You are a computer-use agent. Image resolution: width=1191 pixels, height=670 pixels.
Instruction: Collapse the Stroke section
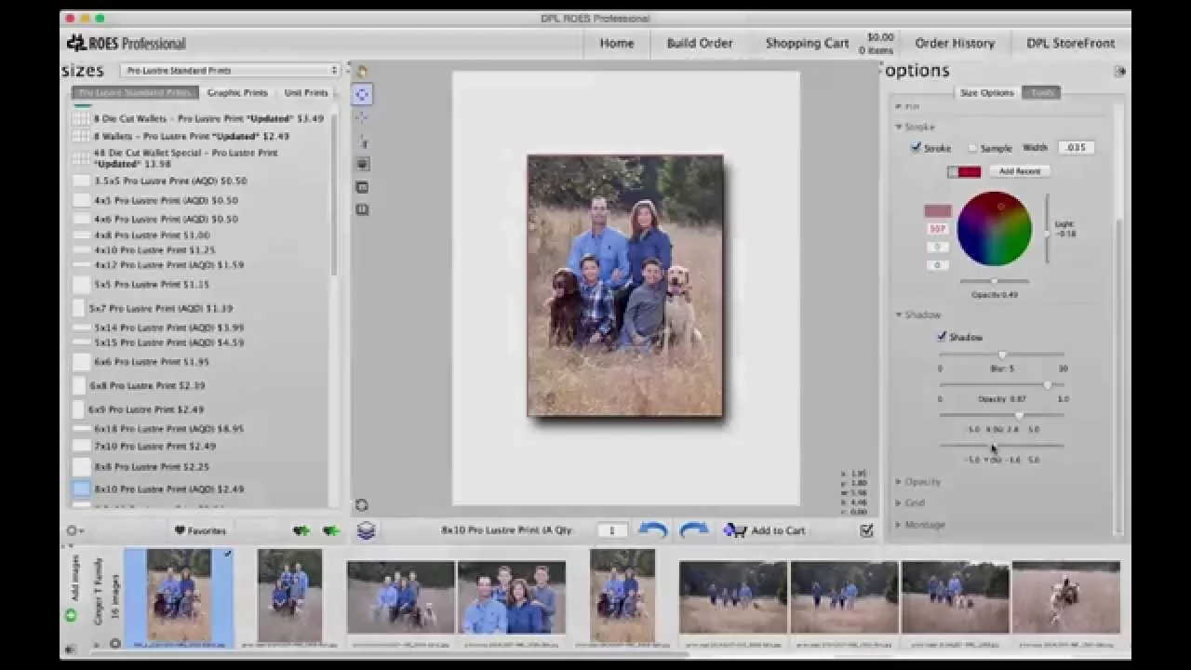[899, 127]
